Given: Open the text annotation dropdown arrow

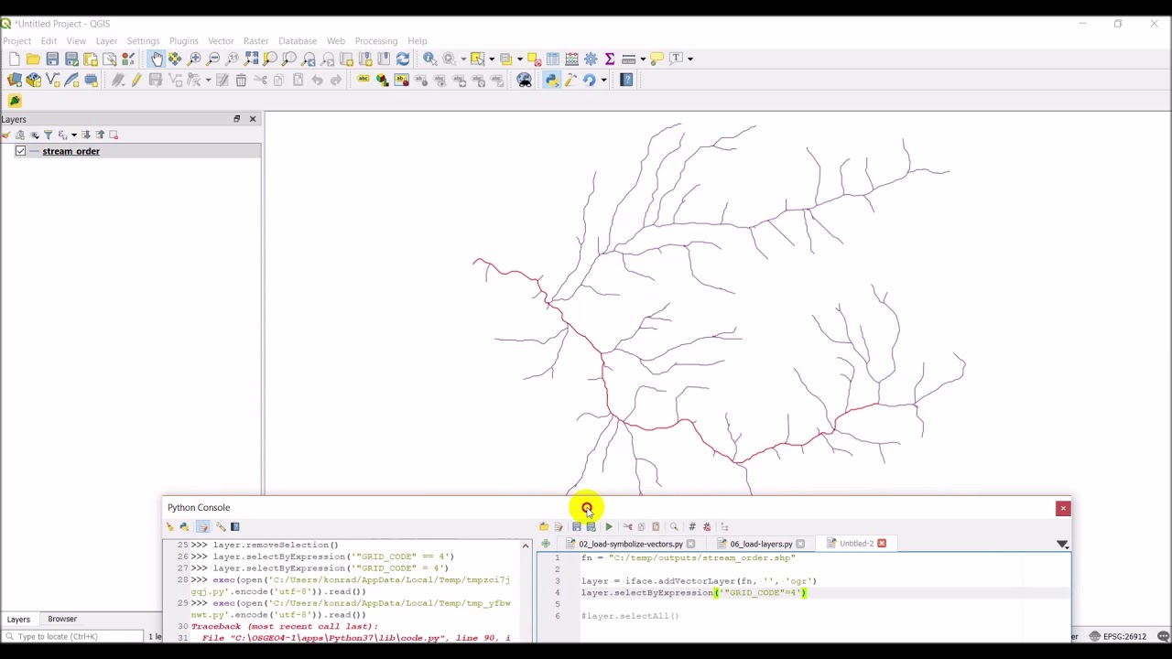Looking at the screenshot, I should (x=689, y=59).
